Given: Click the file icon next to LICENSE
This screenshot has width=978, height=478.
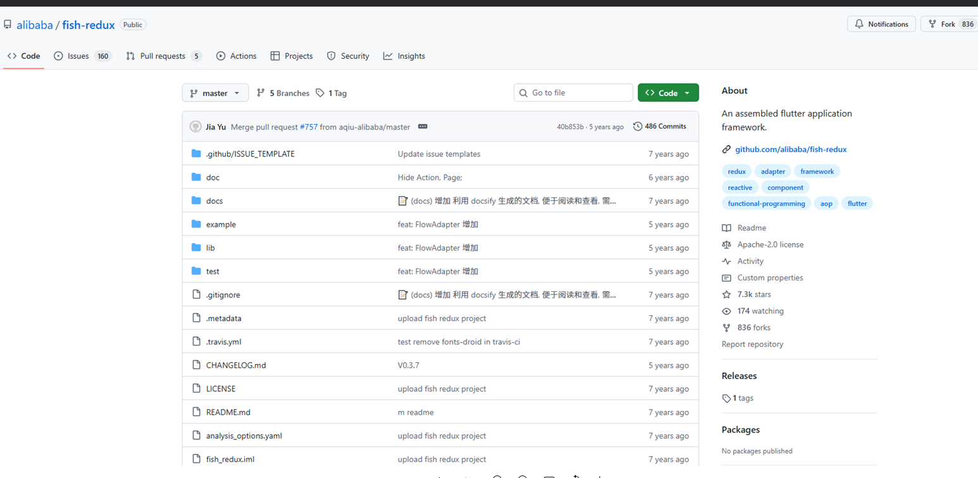Looking at the screenshot, I should (x=196, y=388).
